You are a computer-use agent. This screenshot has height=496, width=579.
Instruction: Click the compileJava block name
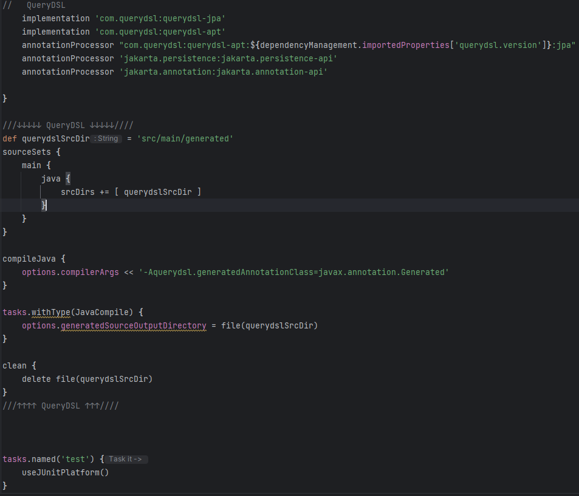[29, 259]
